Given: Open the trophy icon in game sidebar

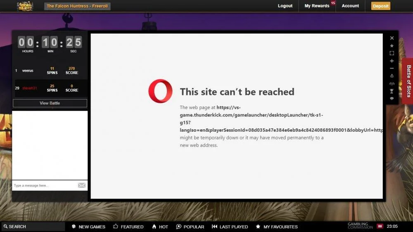Looking at the screenshot, I should coord(392,91).
